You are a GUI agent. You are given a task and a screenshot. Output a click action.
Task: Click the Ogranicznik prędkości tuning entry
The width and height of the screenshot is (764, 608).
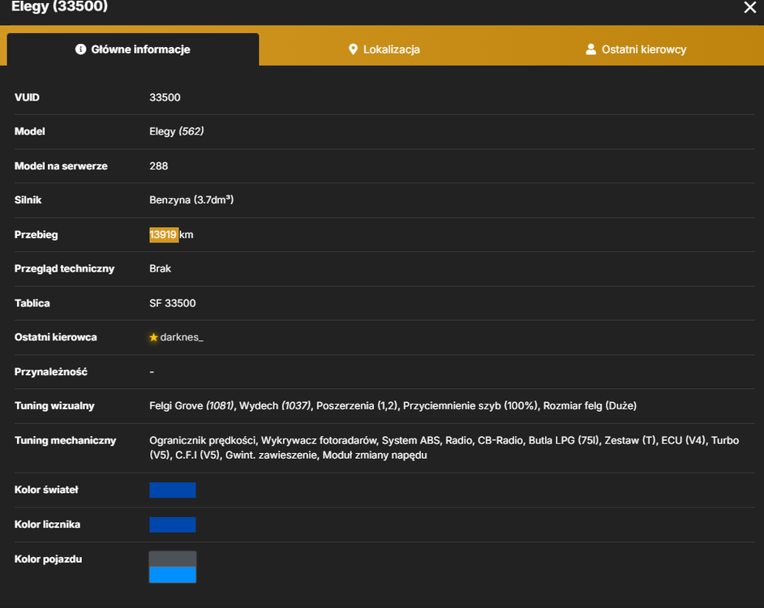(x=203, y=440)
